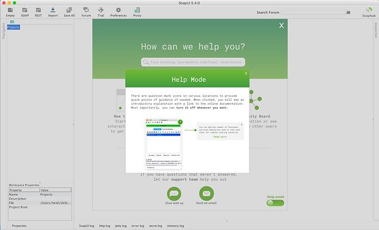The height and width of the screenshot is (230, 379).
Task: Click the Send an email icon
Action: point(207,193)
